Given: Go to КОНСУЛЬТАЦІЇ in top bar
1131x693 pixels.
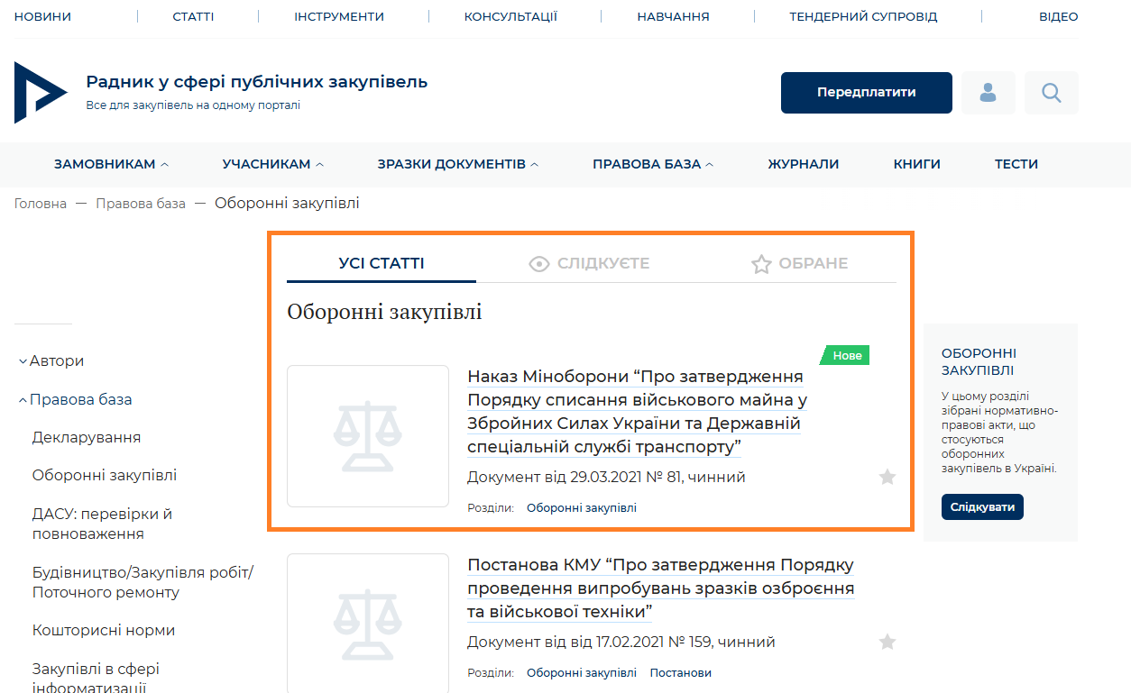Looking at the screenshot, I should point(510,16).
